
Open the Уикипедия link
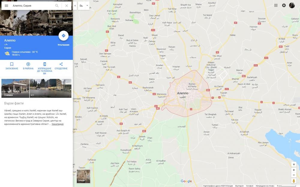[x=58, y=124]
